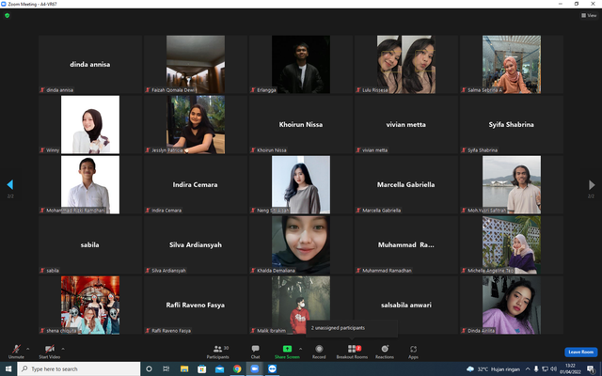Open video options arrow beside Start Video
Screen dimensions: 602x376
point(63,349)
